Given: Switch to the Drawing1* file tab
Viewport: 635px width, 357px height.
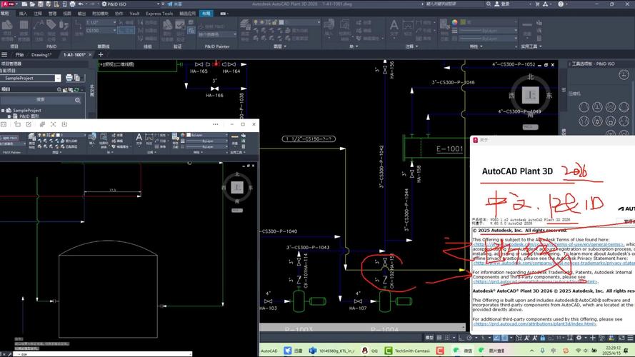Looking at the screenshot, I should (41, 55).
